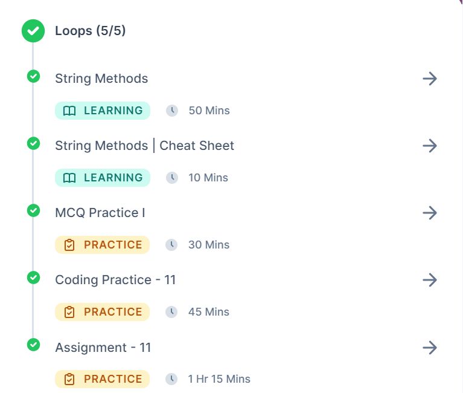Image resolution: width=463 pixels, height=393 pixels.
Task: Click the PRACTICE badge under MCQ Practice I
Action: click(103, 245)
